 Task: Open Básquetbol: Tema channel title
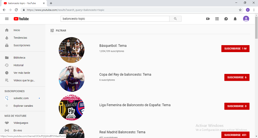tap(113, 46)
